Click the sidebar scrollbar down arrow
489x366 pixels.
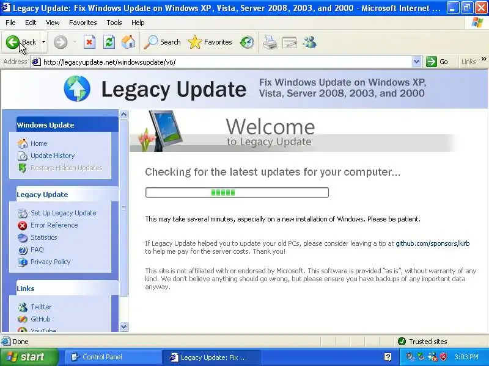click(124, 326)
